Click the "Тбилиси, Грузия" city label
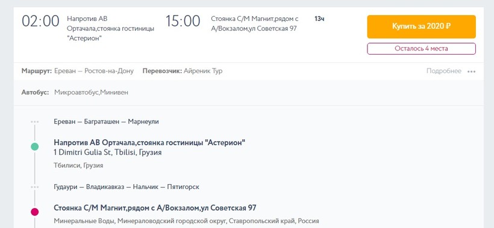 tap(78, 165)
